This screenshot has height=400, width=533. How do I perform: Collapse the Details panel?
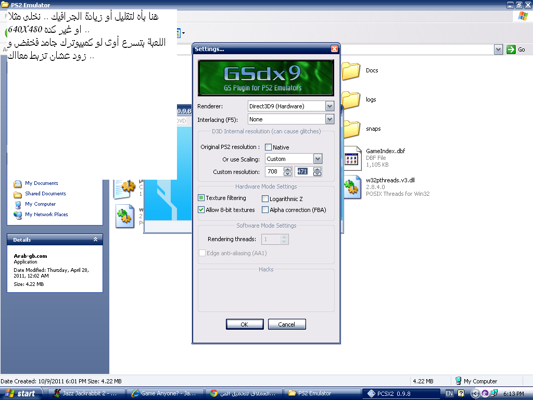click(96, 240)
